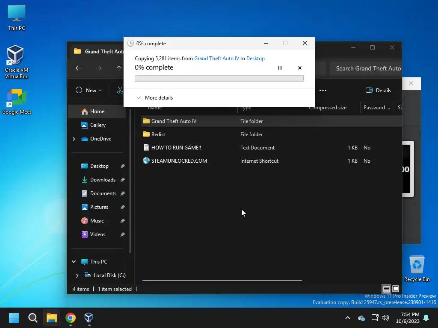The width and height of the screenshot is (438, 328).
Task: Minimize the copy progress dialog
Action: 266,43
